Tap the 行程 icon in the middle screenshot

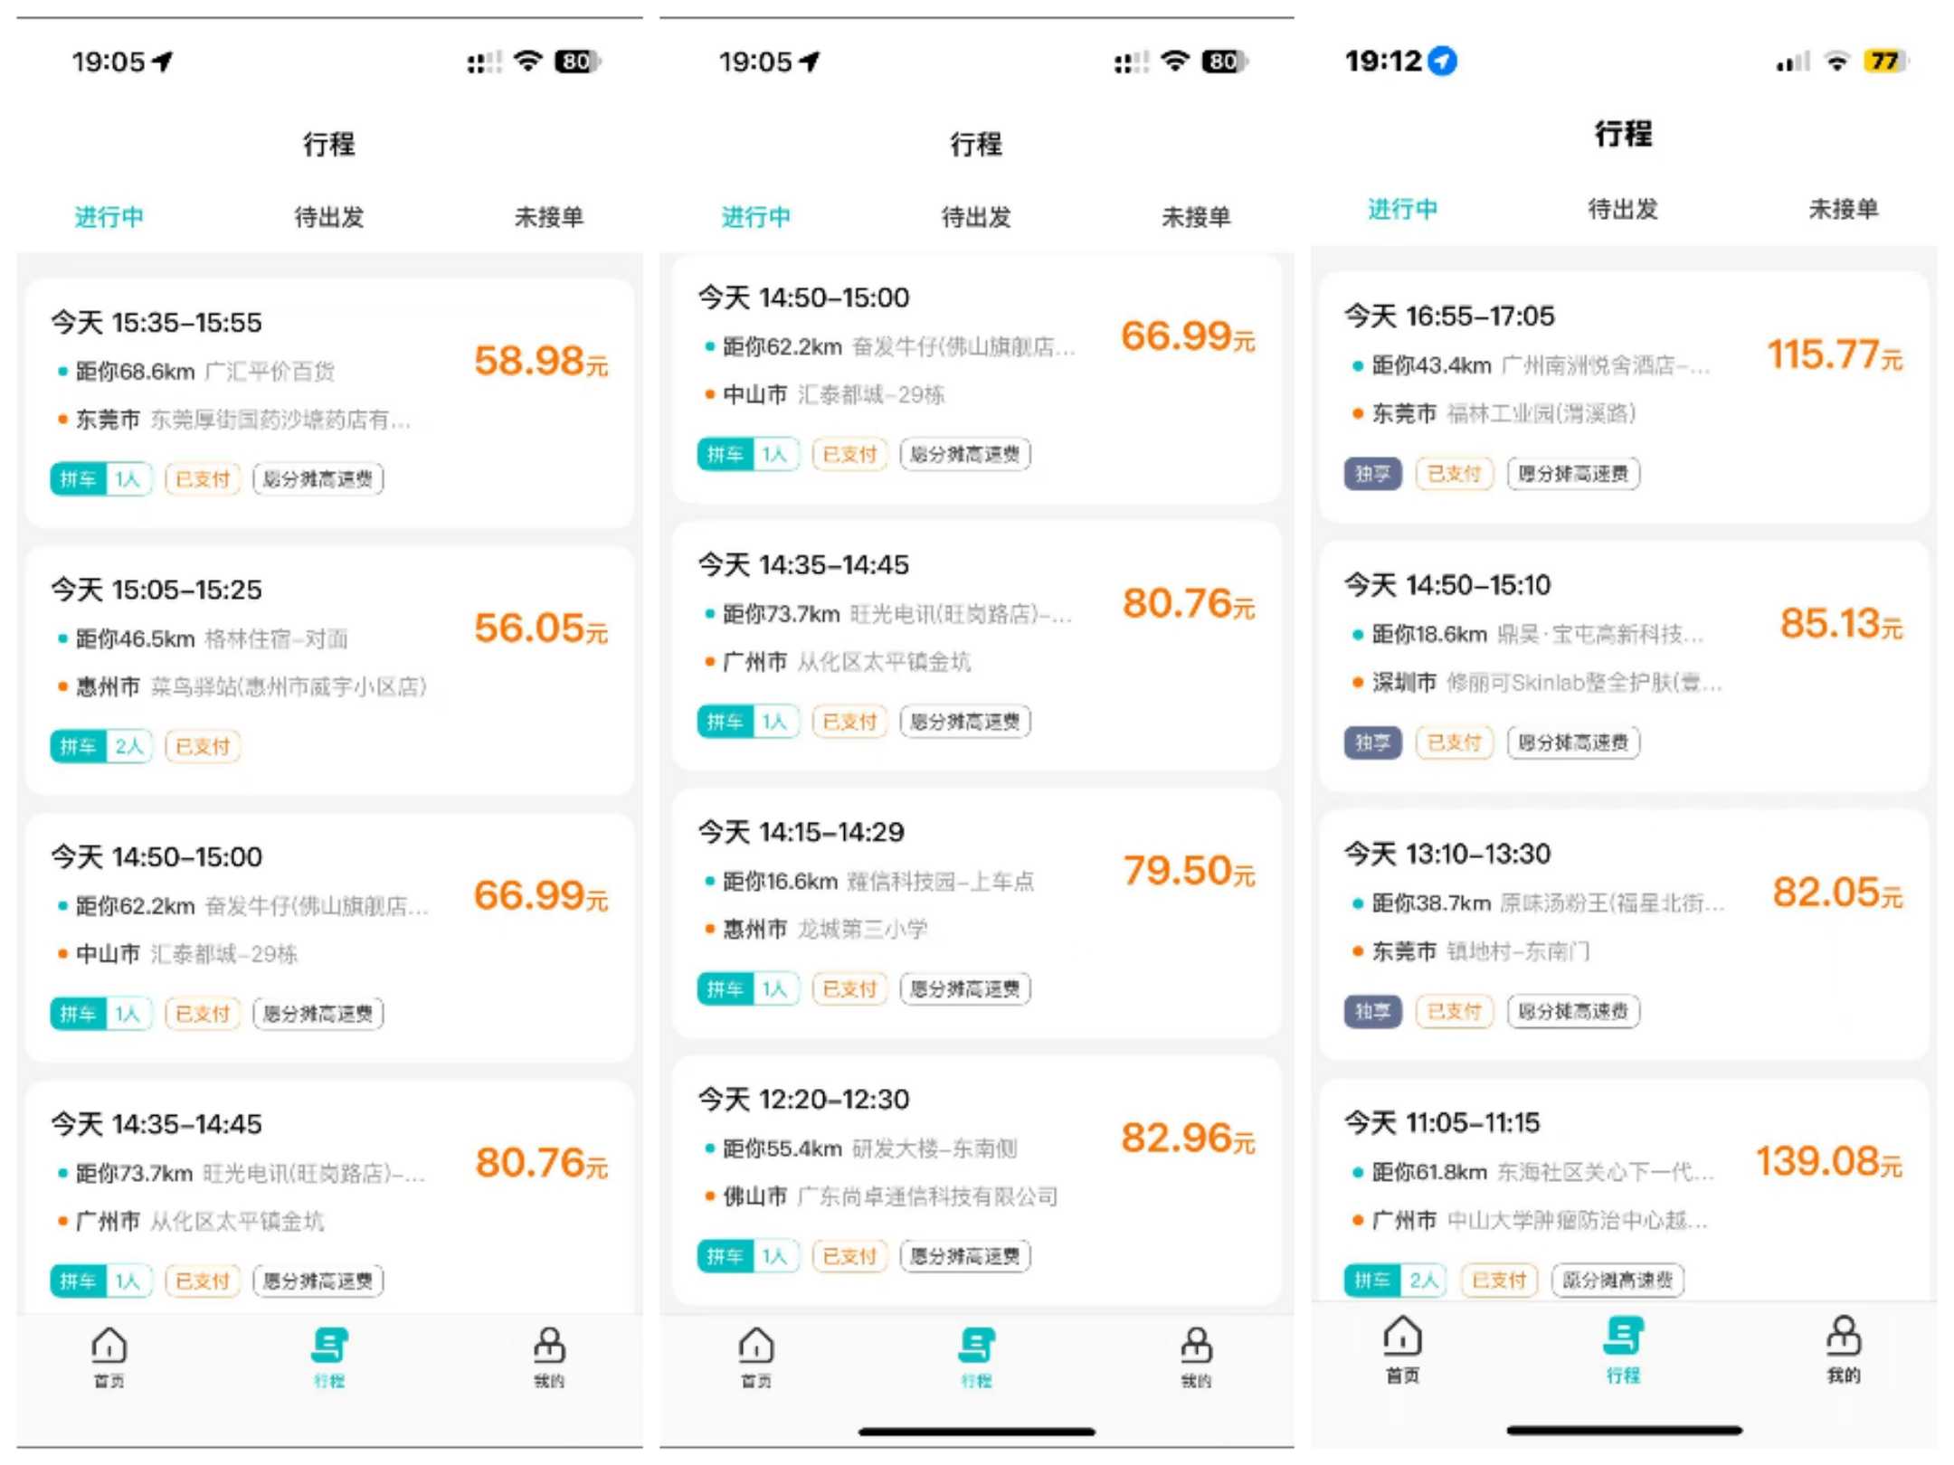point(976,1355)
